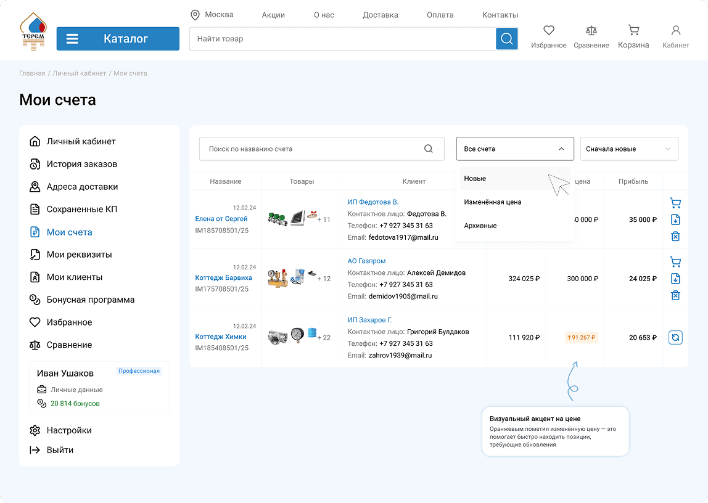This screenshot has height=503, width=708.
Task: Refresh prices for Коттедж Химки invoice
Action: (675, 337)
